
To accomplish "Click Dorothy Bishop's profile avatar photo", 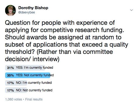I will click(x=11, y=11).
